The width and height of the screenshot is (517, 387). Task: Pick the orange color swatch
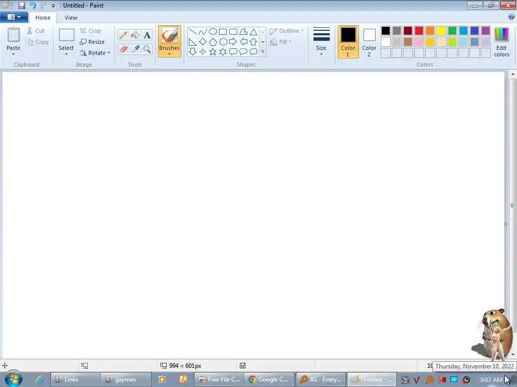[430, 31]
